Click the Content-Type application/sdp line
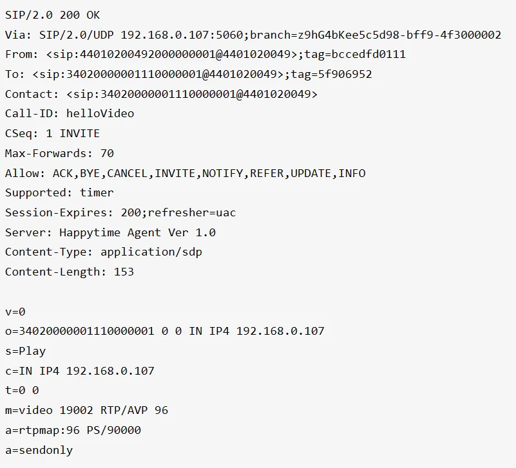Screen dimensions: 516x468 tap(103, 252)
